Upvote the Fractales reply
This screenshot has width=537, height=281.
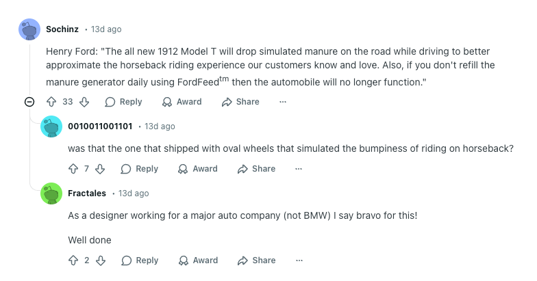click(x=73, y=260)
